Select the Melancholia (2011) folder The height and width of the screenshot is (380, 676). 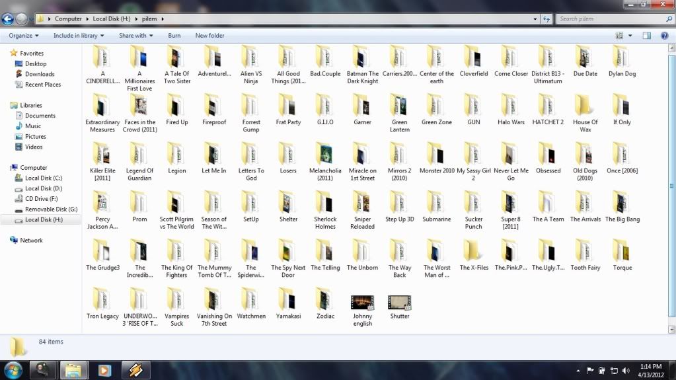coord(325,162)
